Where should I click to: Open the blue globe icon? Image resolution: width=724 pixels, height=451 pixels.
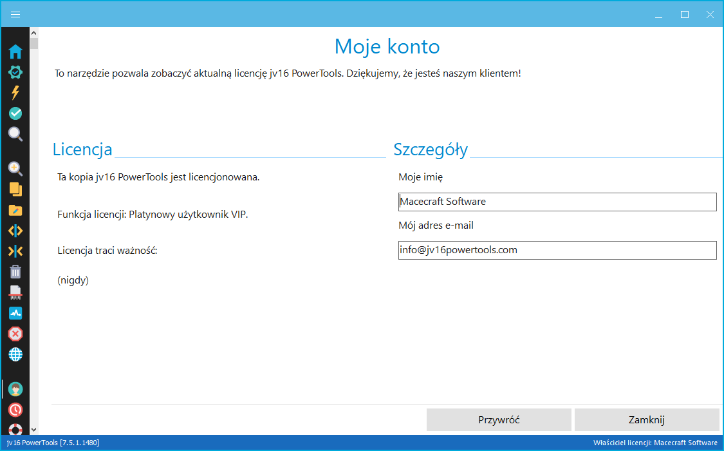pyautogui.click(x=15, y=354)
